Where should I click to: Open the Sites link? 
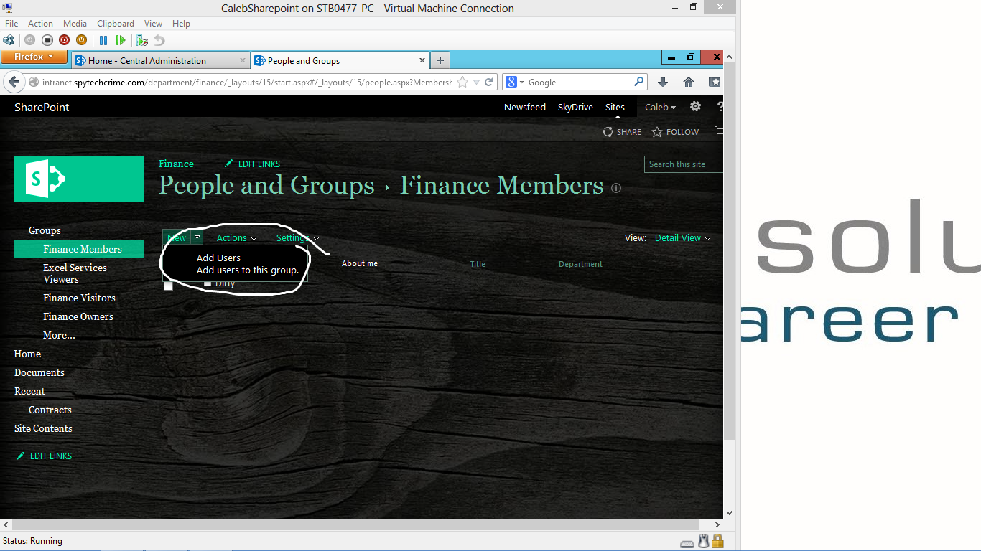coord(615,107)
